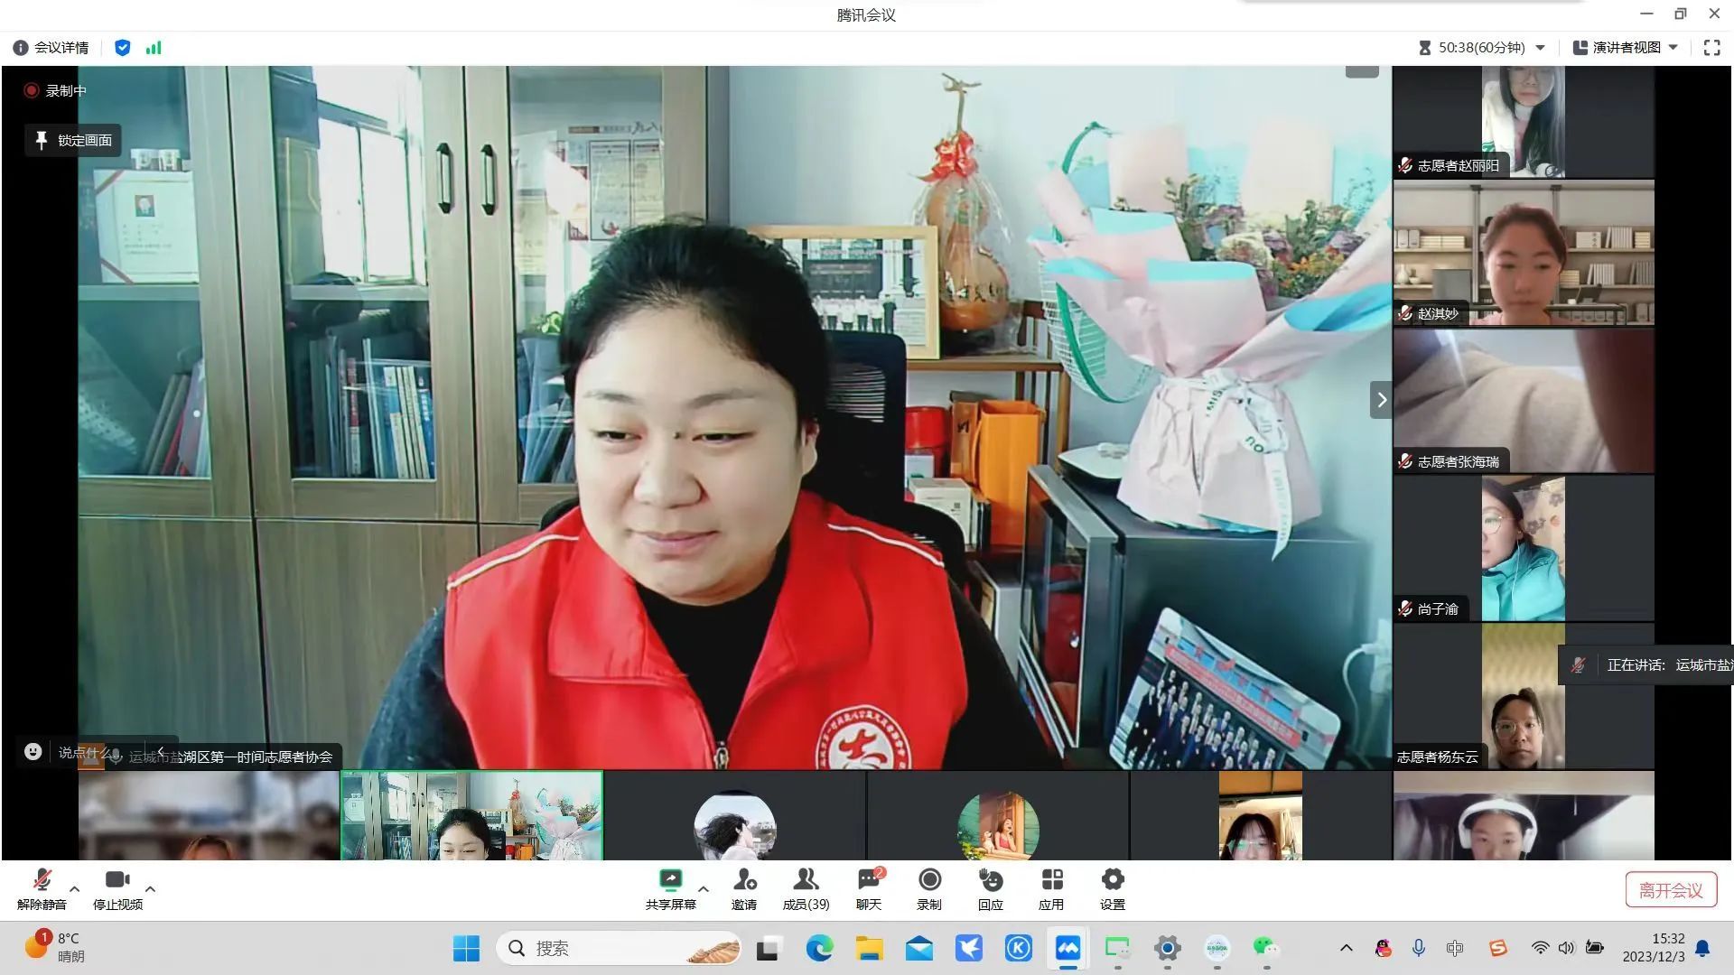Open taskbar Settings gear app
Viewport: 1734px width, 975px height.
coord(1167,948)
